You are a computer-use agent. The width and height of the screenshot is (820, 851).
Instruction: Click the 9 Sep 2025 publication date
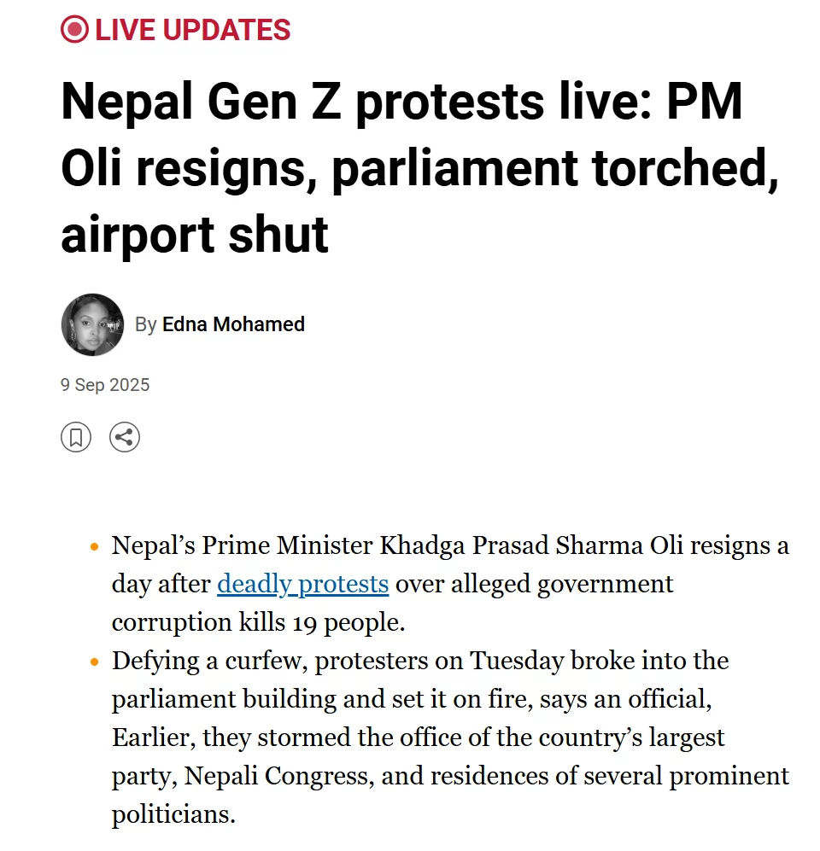click(x=105, y=385)
